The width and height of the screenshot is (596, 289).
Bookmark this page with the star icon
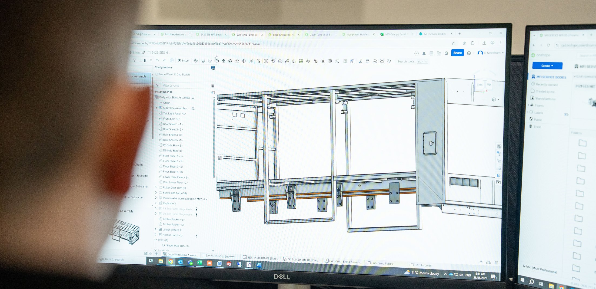point(453,43)
